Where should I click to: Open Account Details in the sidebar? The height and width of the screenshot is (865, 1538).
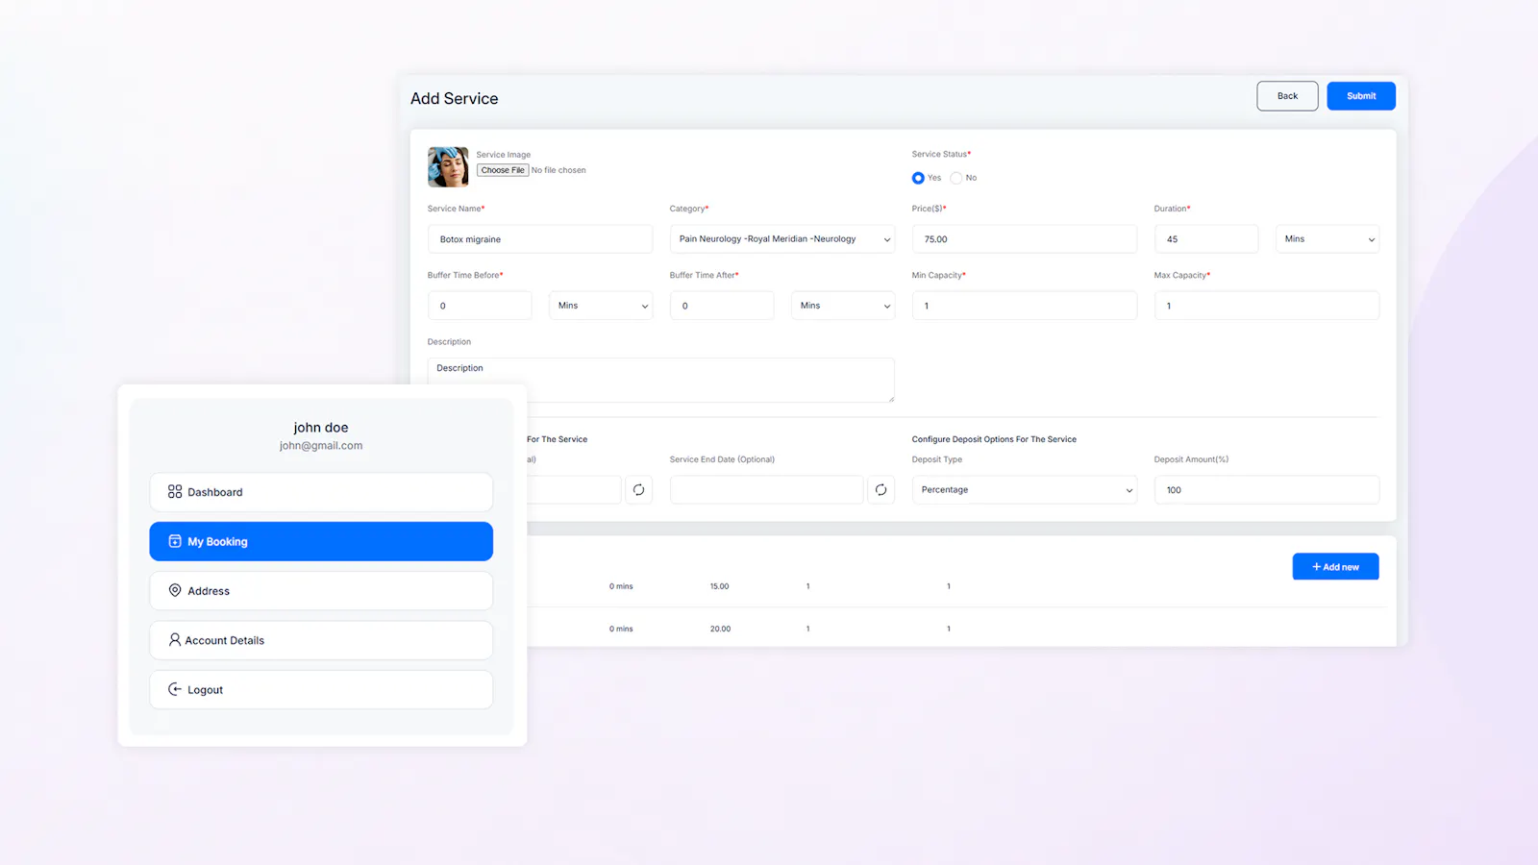[321, 640]
